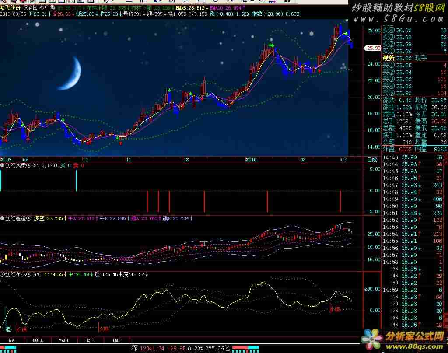Click the 777.96亿 turnover in status bar
448x353 pixels.
click(218, 349)
